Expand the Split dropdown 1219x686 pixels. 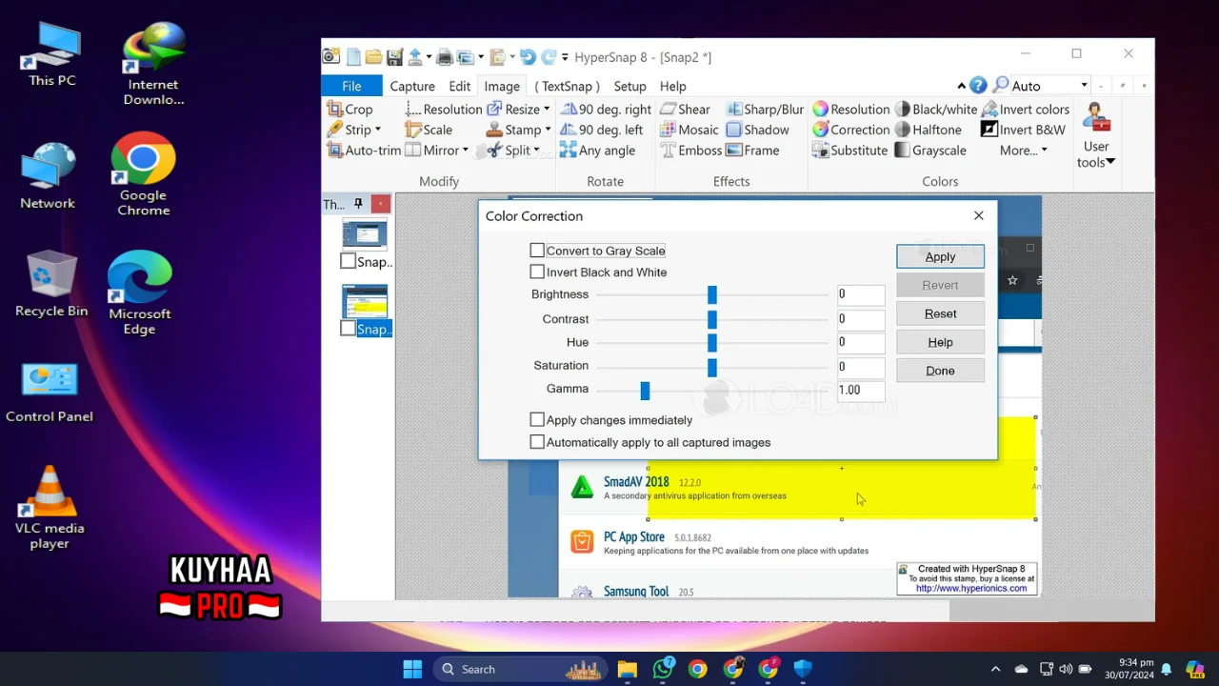pos(536,151)
